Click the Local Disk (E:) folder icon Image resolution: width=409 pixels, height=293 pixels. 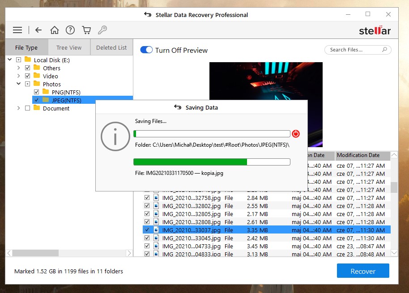click(x=28, y=59)
